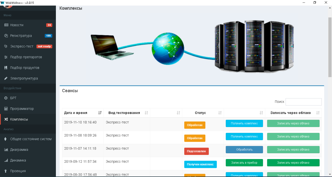Click sort icon of unnamed column right of Статус

tap(261, 113)
